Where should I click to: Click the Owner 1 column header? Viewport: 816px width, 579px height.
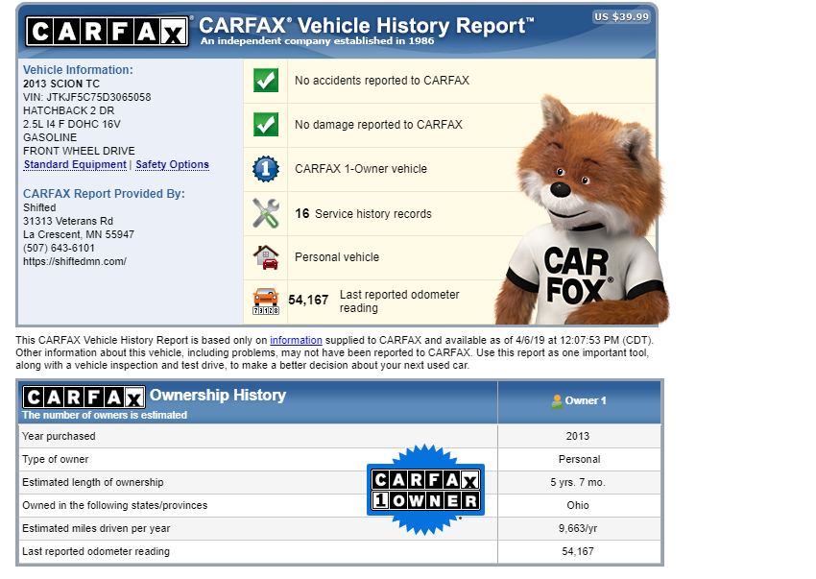pyautogui.click(x=579, y=401)
